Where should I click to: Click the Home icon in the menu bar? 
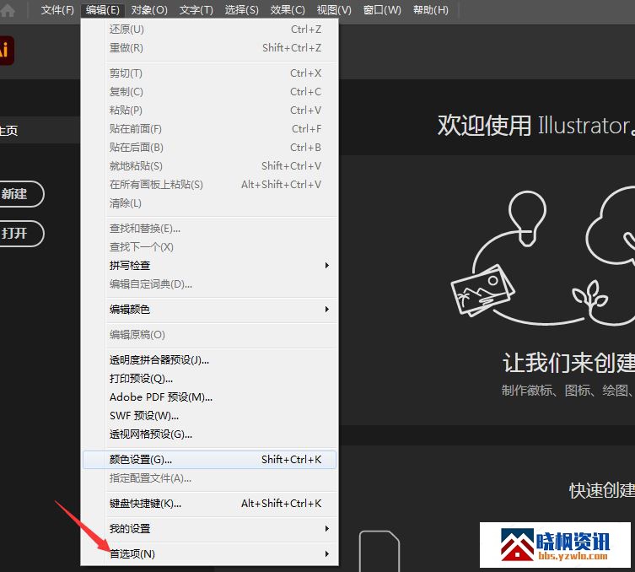(x=8, y=10)
